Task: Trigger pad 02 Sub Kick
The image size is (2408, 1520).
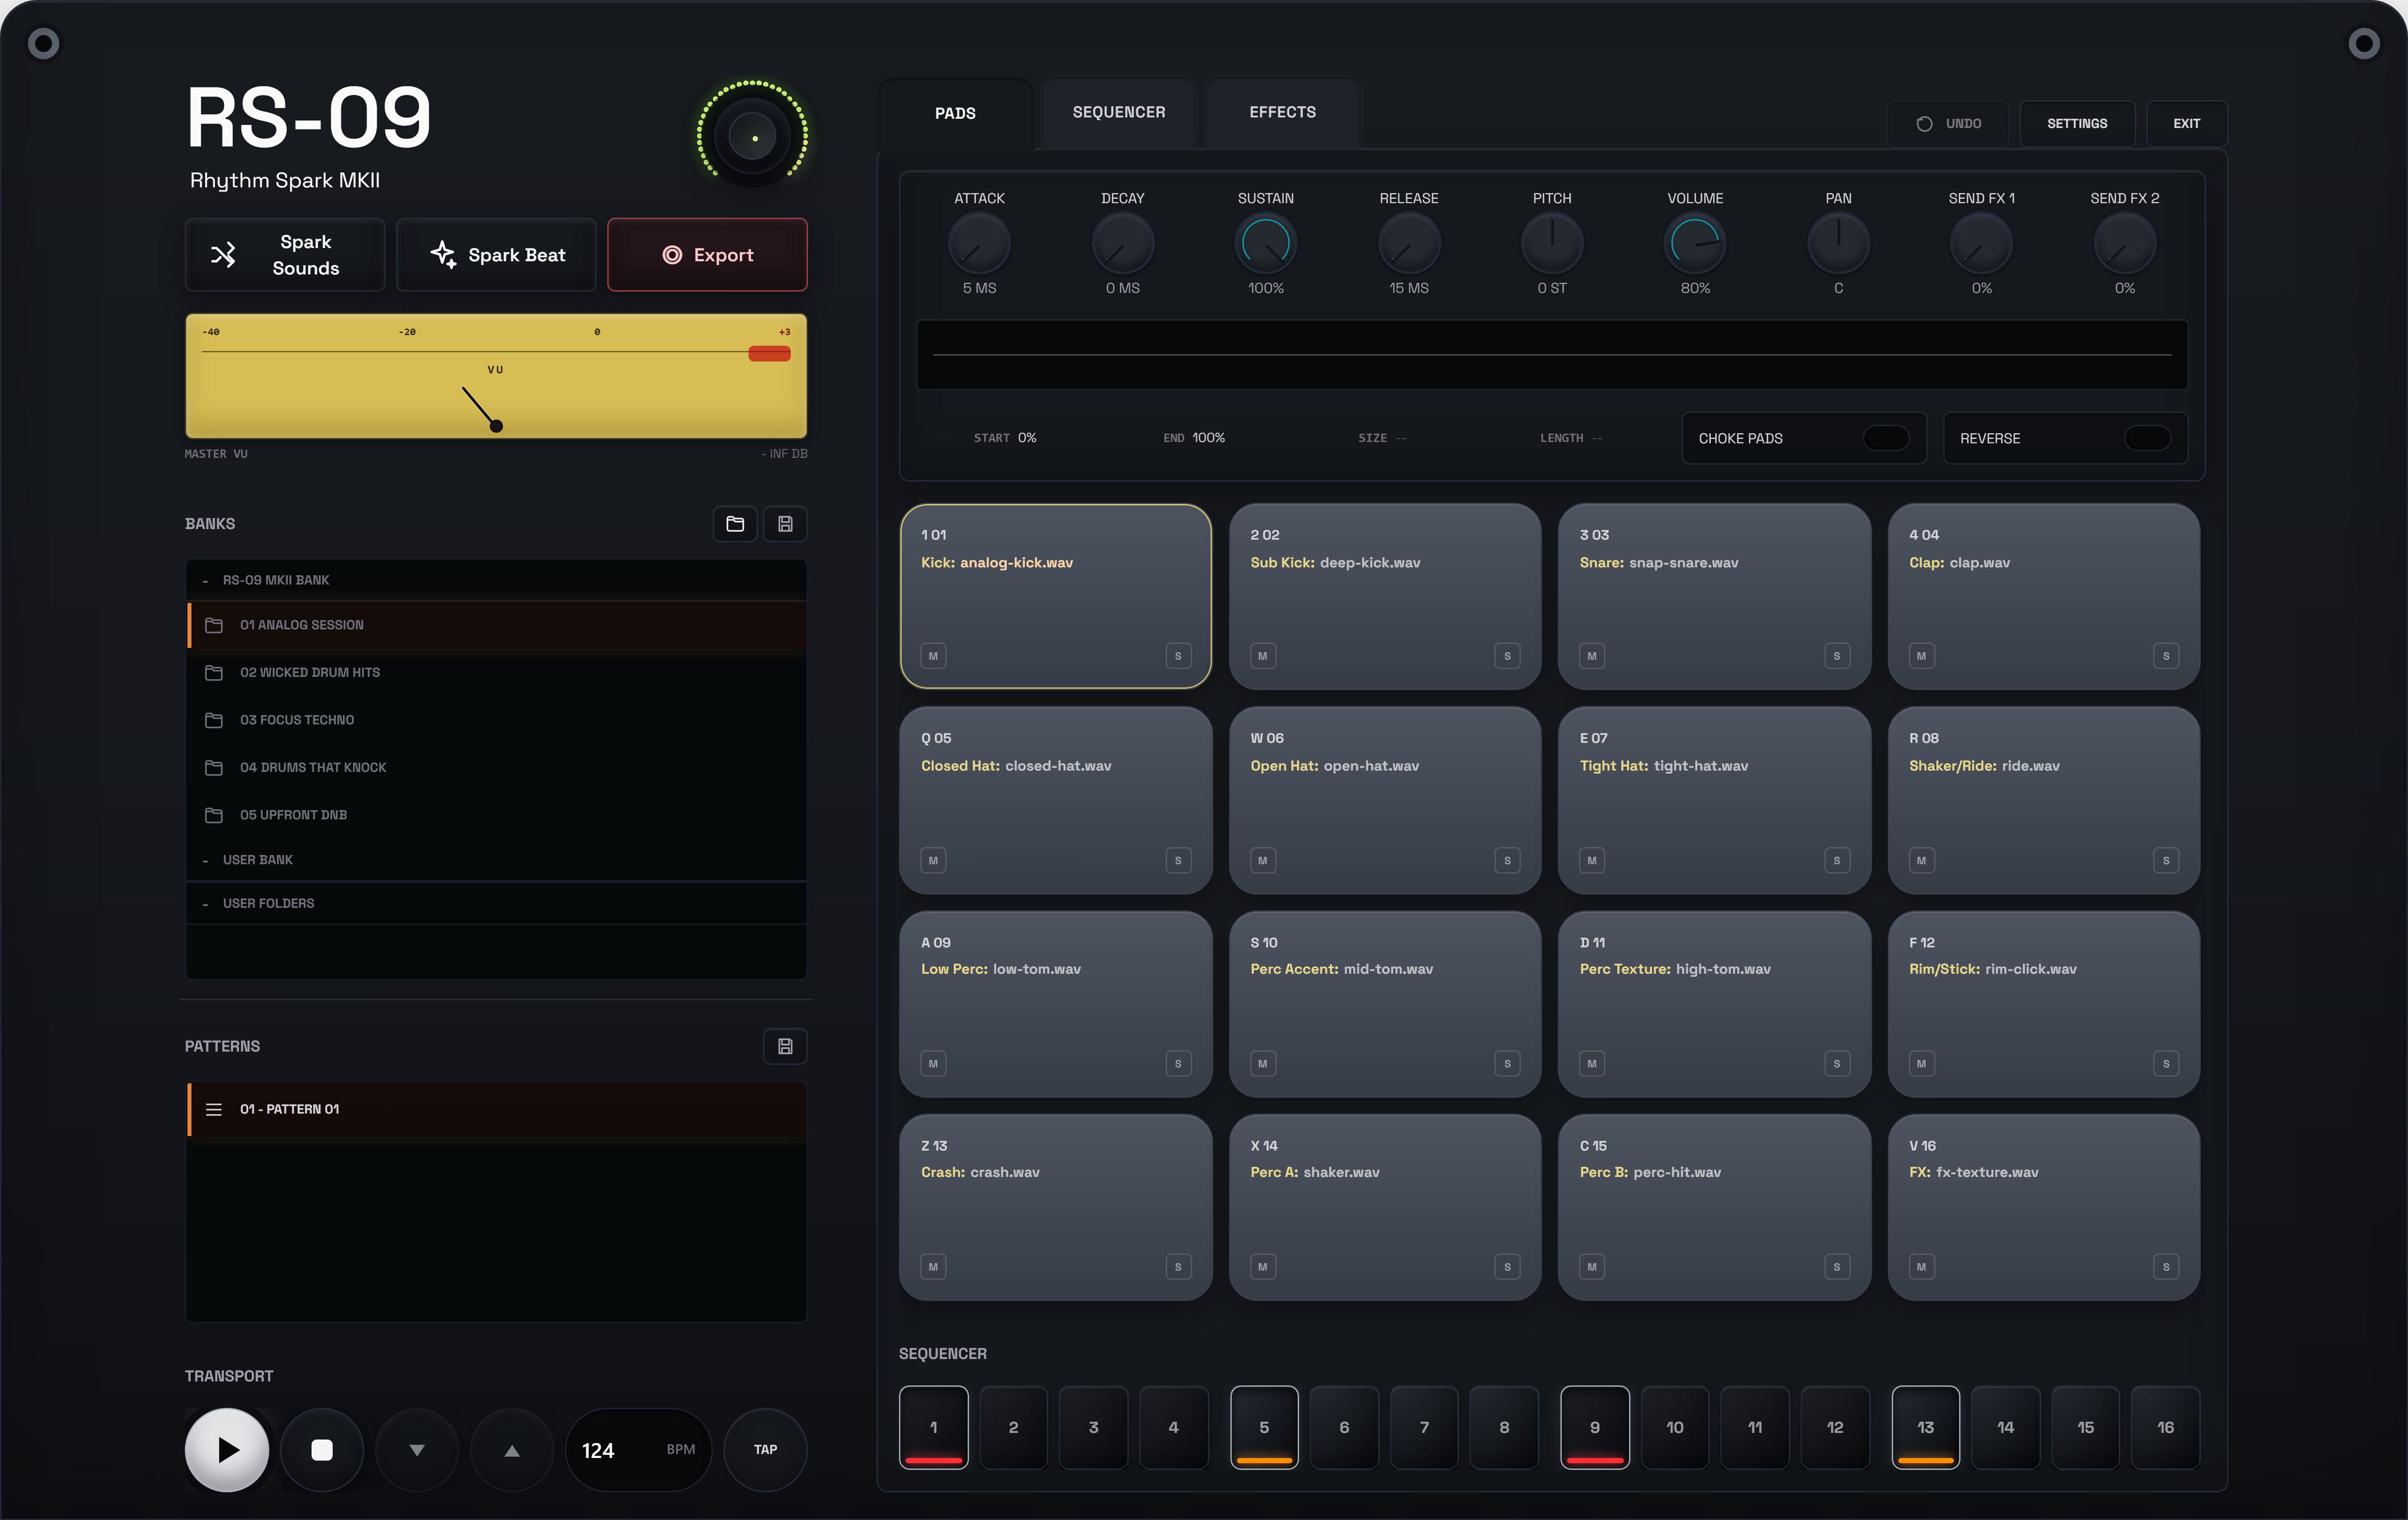Action: click(x=1385, y=596)
